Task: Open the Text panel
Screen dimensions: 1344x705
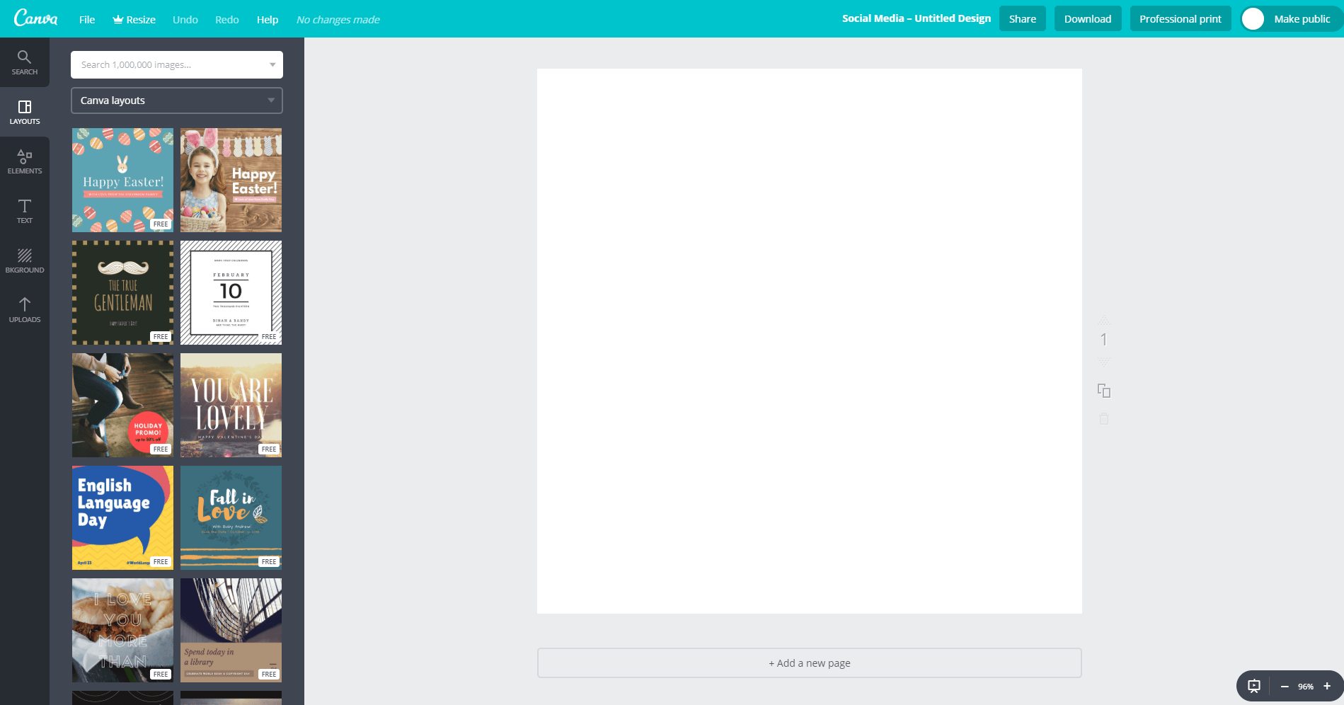Action: [25, 210]
